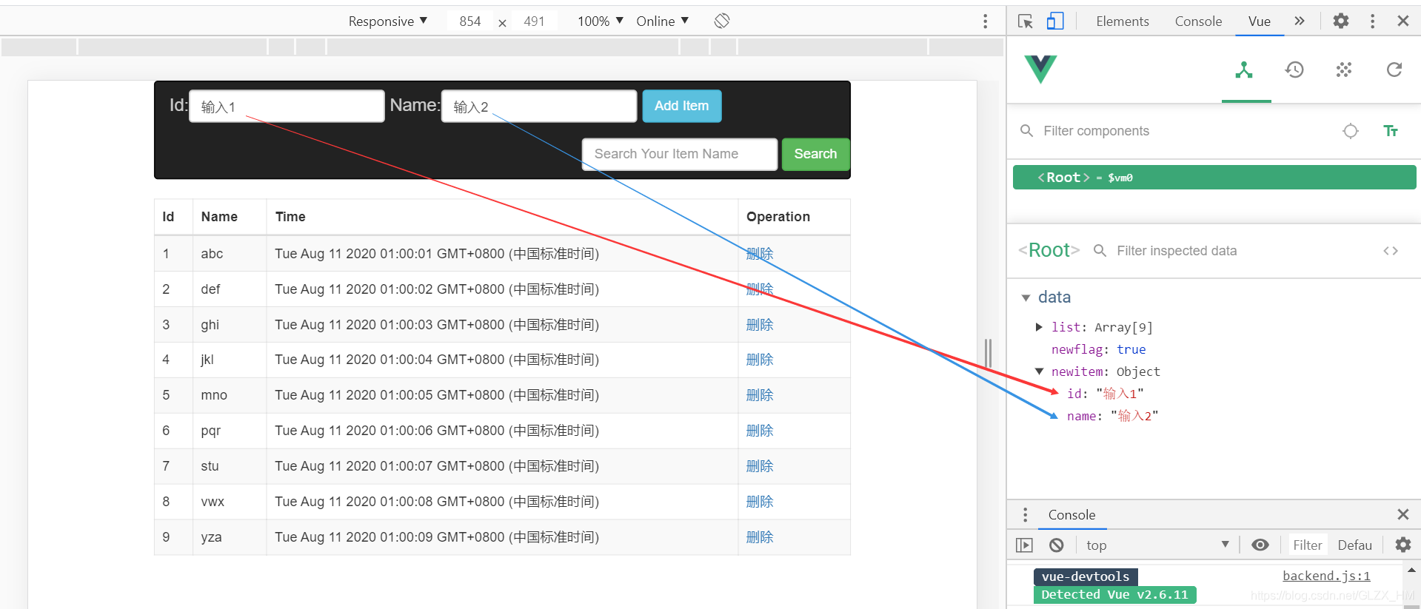Collapse the newitem Object entry

click(1039, 371)
